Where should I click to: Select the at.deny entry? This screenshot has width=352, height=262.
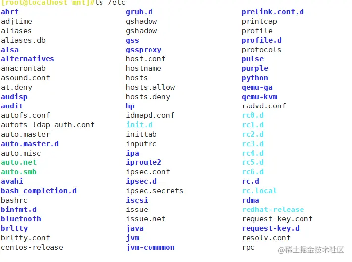click(x=17, y=88)
